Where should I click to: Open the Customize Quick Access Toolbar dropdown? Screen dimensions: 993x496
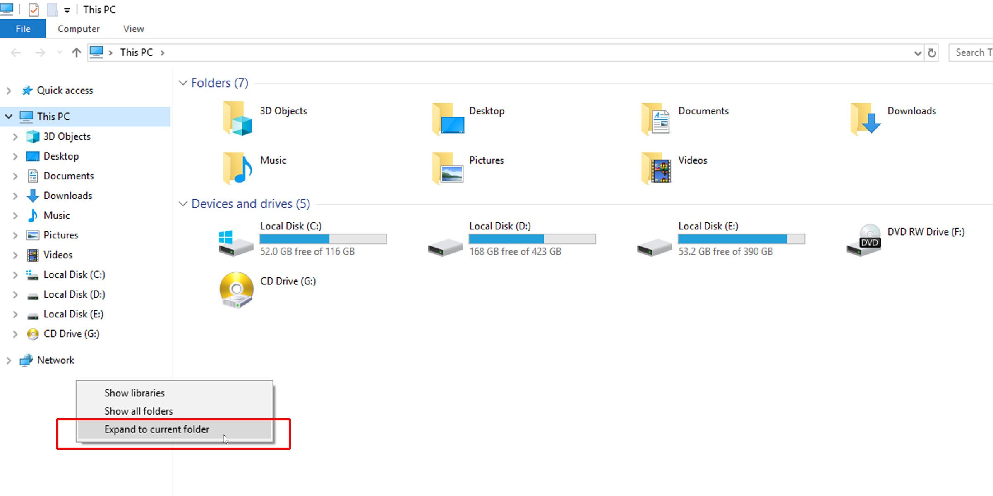tap(67, 10)
